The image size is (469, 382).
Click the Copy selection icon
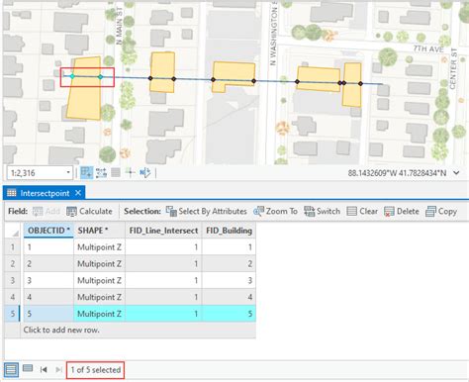click(430, 211)
